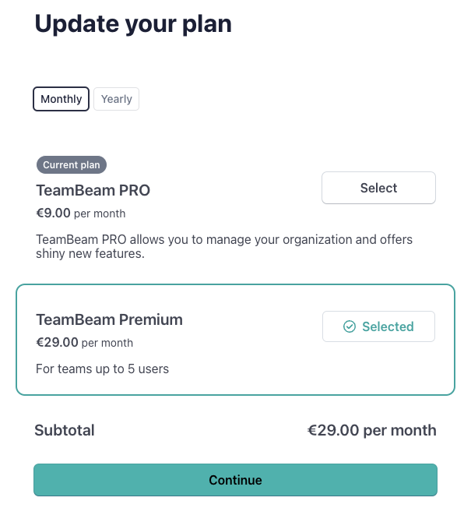Image resolution: width=471 pixels, height=522 pixels.
Task: Click "shiny new features" text line
Action: (90, 254)
